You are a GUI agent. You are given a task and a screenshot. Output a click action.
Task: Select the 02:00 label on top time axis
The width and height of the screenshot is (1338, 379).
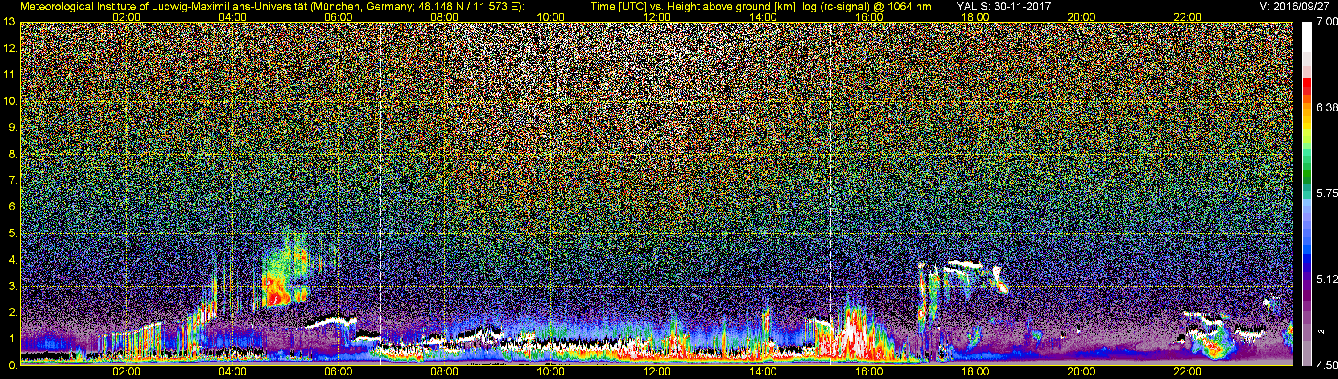click(126, 17)
